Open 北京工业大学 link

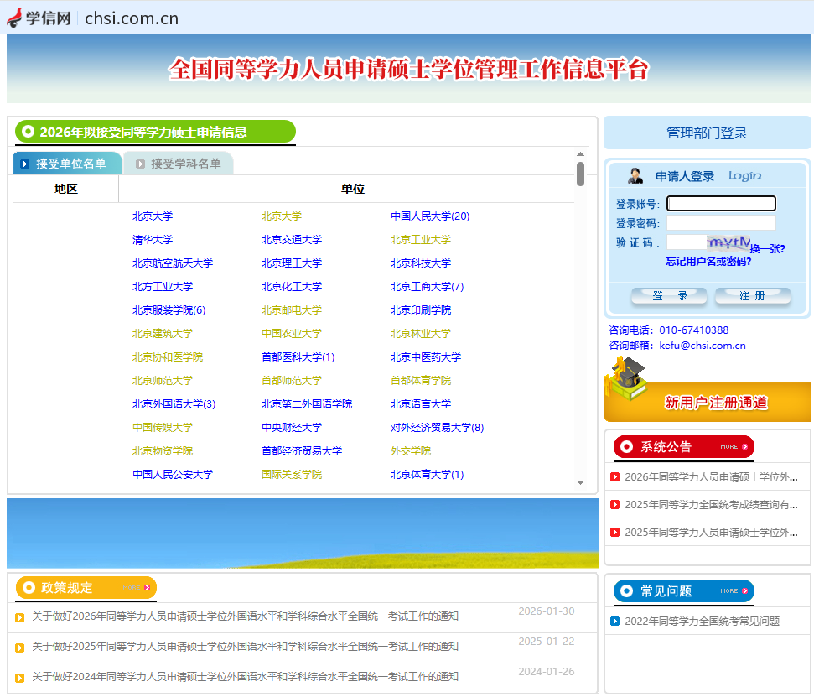coord(421,239)
